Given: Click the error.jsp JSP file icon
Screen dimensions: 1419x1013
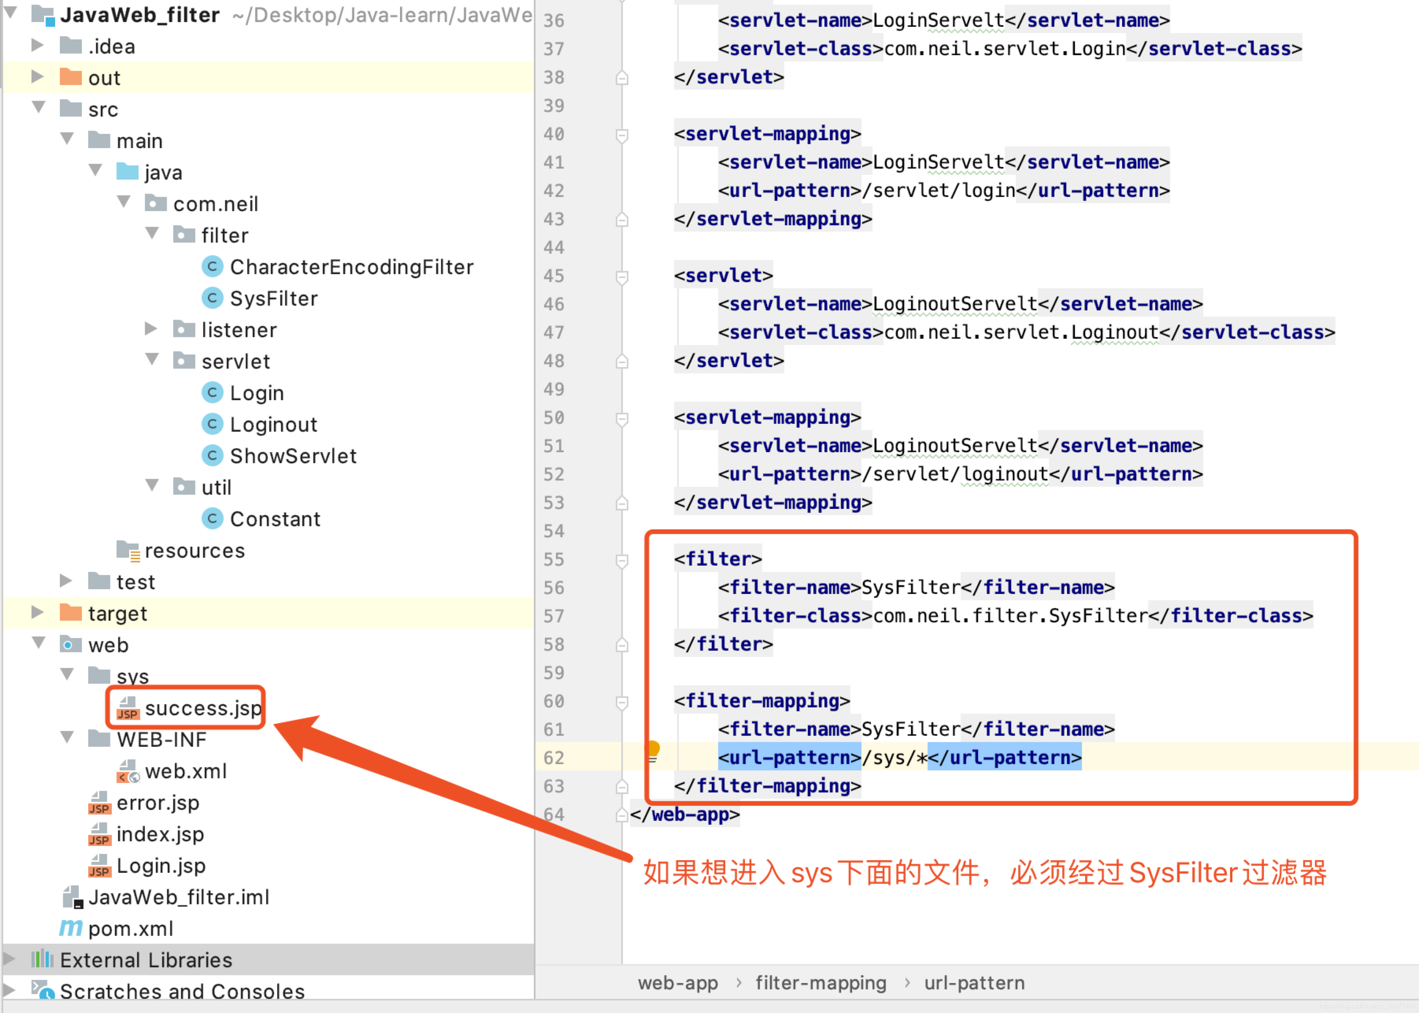Looking at the screenshot, I should [x=100, y=803].
